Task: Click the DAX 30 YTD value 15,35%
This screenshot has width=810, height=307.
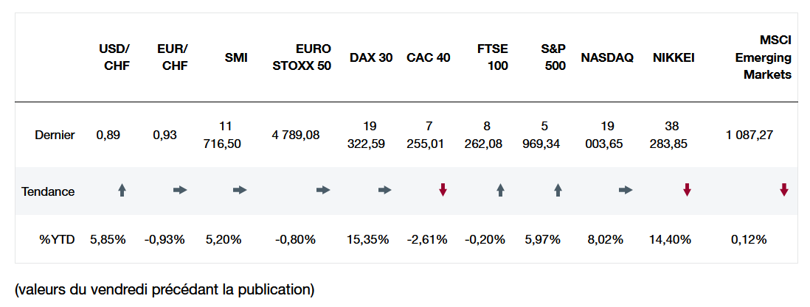Action: 367,239
